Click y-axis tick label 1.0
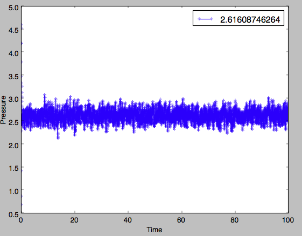The height and width of the screenshot is (236, 302). (x=13, y=191)
